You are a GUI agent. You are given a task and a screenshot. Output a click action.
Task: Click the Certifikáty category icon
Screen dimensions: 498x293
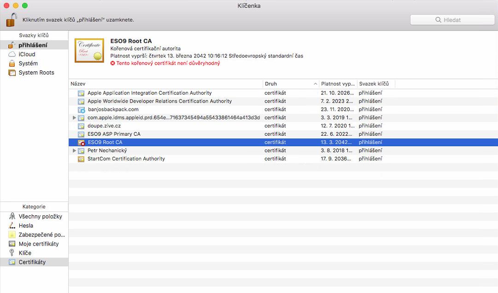point(12,262)
